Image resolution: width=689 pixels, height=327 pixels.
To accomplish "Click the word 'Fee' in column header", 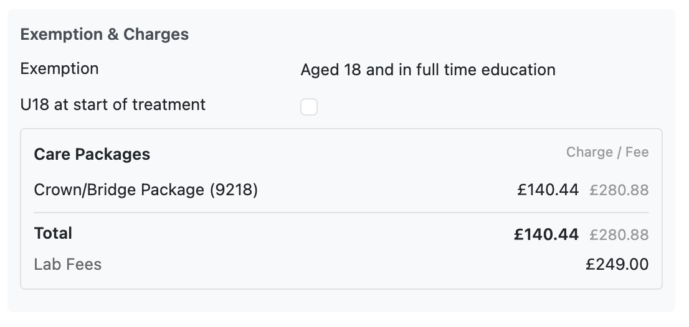I will pos(637,152).
